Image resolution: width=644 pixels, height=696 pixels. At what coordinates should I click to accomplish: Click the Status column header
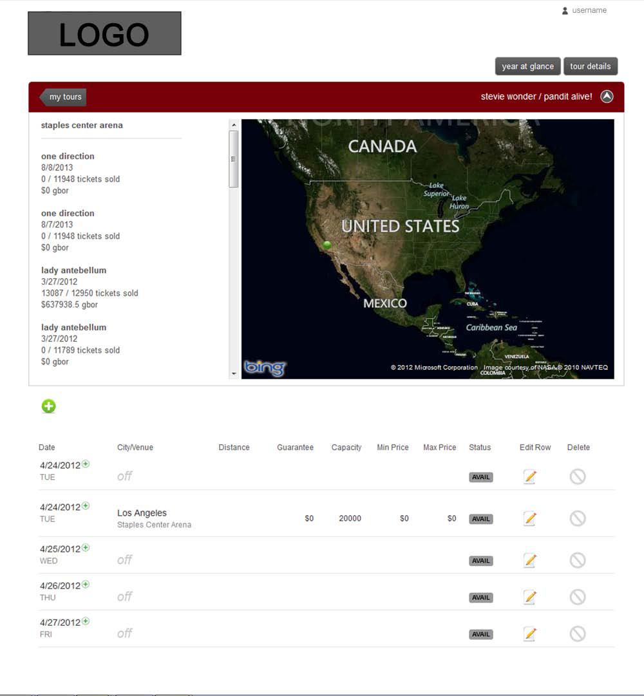tap(480, 447)
